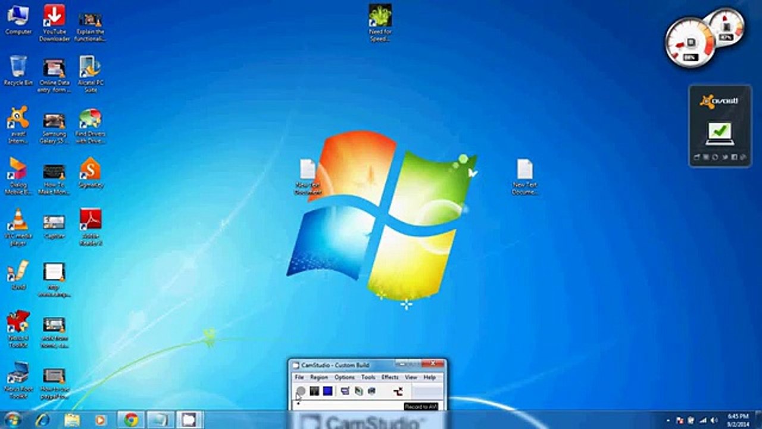Open the Region menu in CamStudio

click(x=319, y=377)
